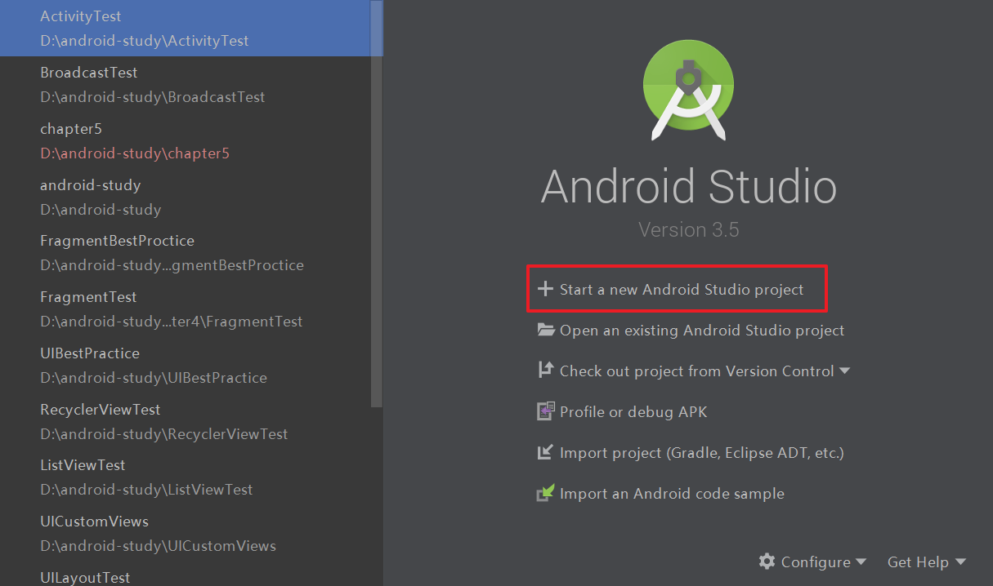
Task: Open recent project UICustomViews
Action: [186, 533]
